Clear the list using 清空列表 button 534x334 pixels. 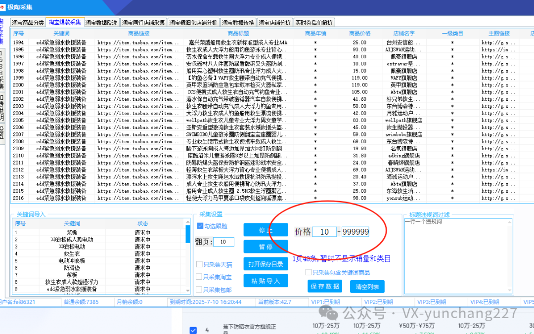click(x=367, y=286)
